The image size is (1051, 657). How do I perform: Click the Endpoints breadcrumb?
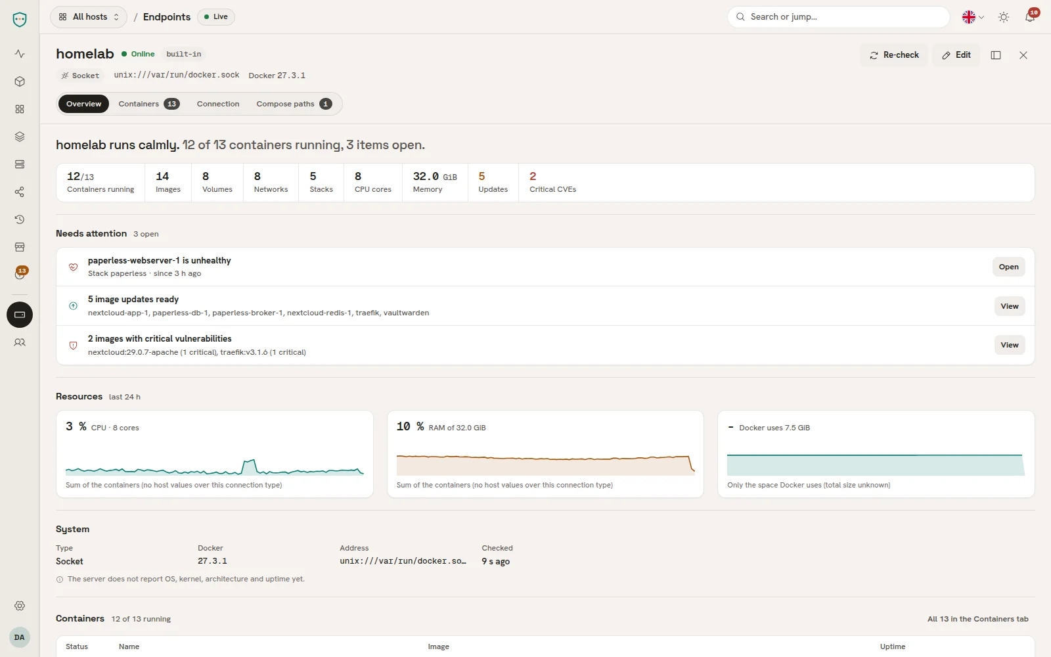click(x=167, y=17)
